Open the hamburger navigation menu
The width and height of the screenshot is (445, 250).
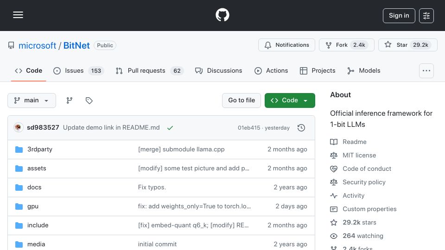tap(18, 15)
